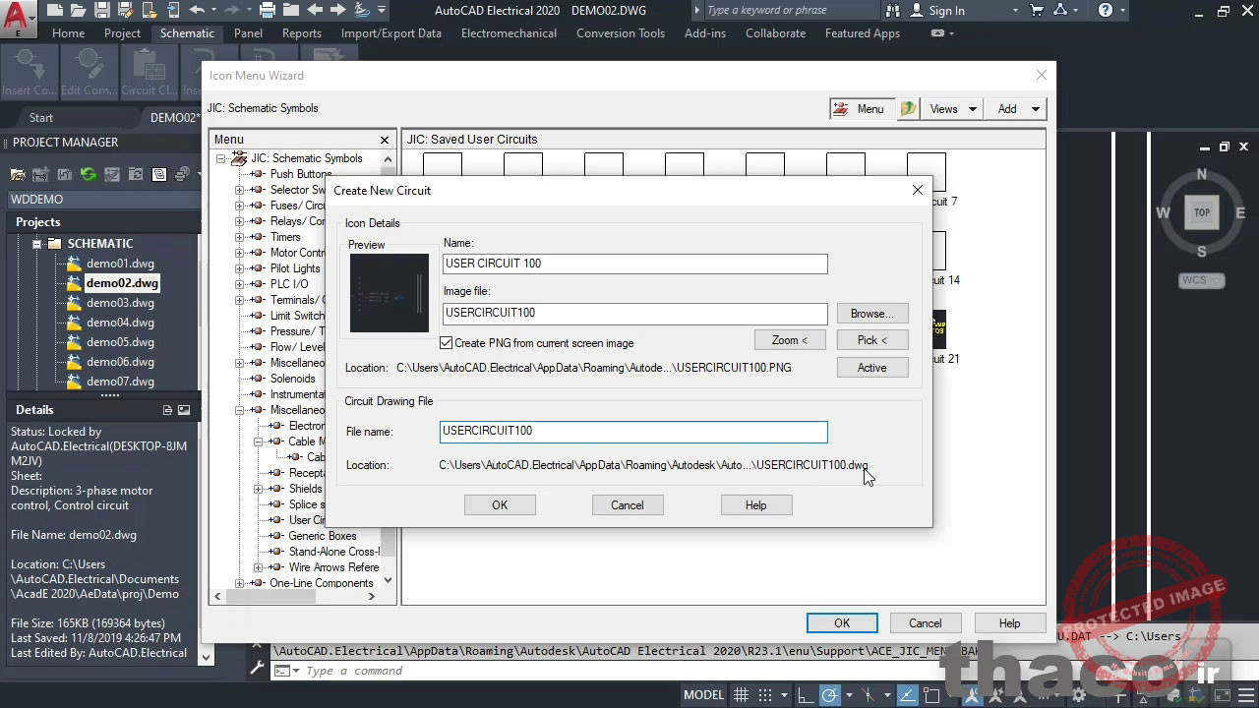
Task: Open the Views dropdown
Action: [952, 109]
